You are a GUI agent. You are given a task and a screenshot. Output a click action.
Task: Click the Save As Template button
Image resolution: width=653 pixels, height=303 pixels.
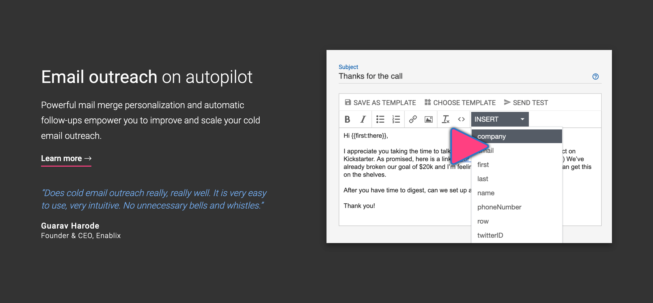pos(380,102)
